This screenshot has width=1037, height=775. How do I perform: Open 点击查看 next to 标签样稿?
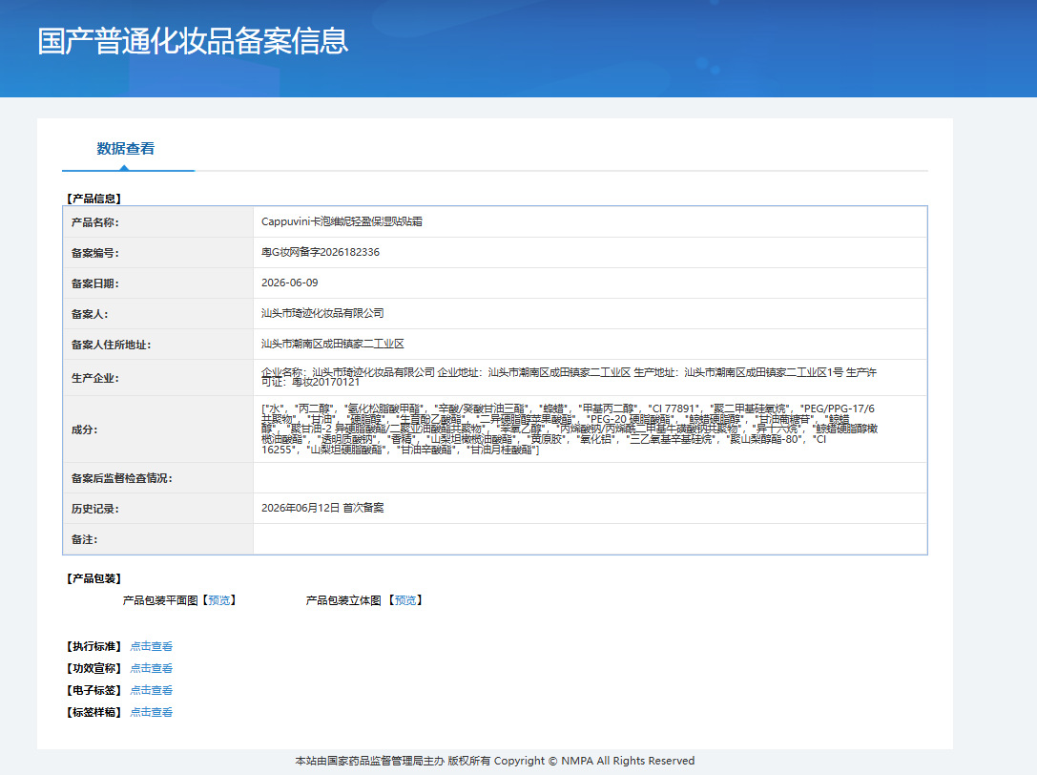click(x=152, y=712)
